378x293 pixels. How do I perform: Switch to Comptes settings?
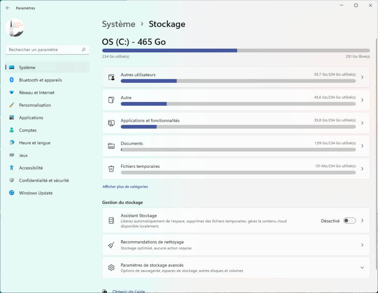coord(28,130)
